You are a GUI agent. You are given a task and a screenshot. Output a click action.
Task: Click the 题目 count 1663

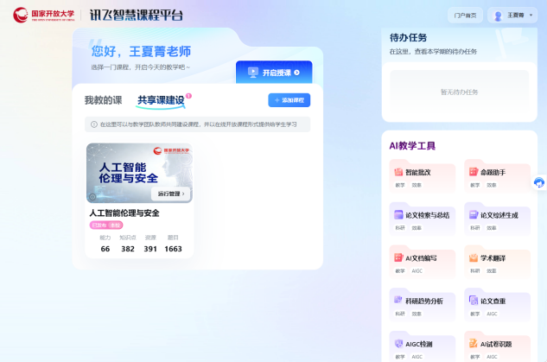coord(173,249)
